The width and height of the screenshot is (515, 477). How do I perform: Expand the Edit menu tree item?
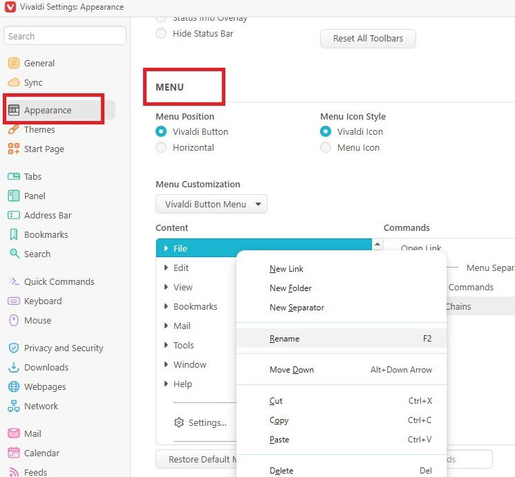(x=167, y=268)
